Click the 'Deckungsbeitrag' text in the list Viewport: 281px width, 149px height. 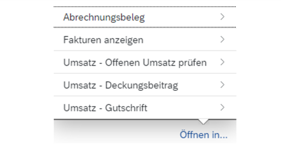(141, 85)
